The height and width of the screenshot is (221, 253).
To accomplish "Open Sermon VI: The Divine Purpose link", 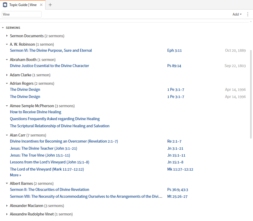I will click(x=51, y=50).
